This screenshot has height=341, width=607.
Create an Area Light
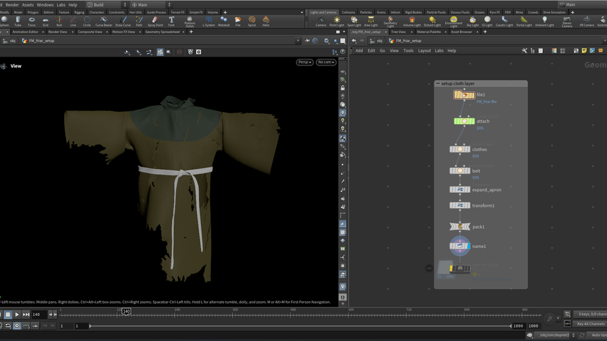[x=371, y=22]
